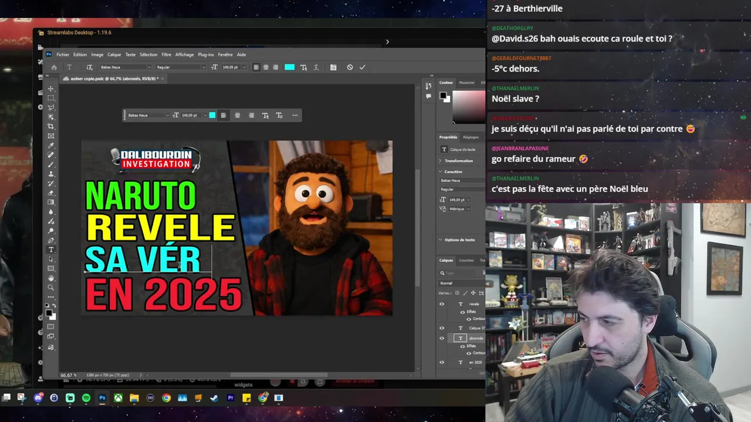This screenshot has width=751, height=422.
Task: Select the Pen tool
Action: tap(51, 240)
